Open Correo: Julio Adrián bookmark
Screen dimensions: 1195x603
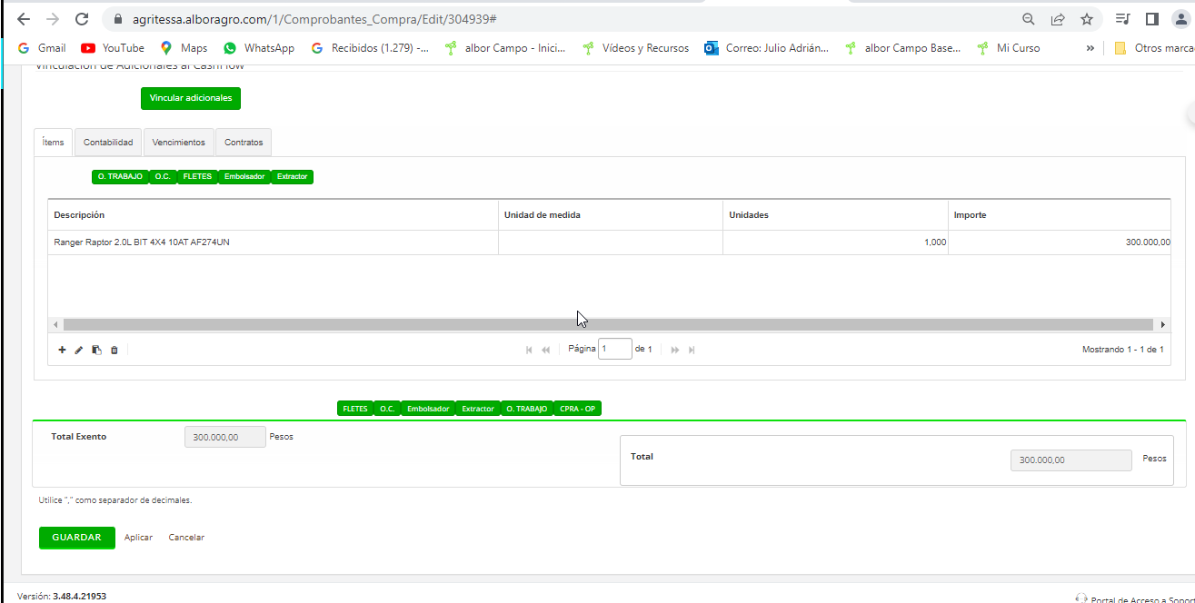pos(766,48)
